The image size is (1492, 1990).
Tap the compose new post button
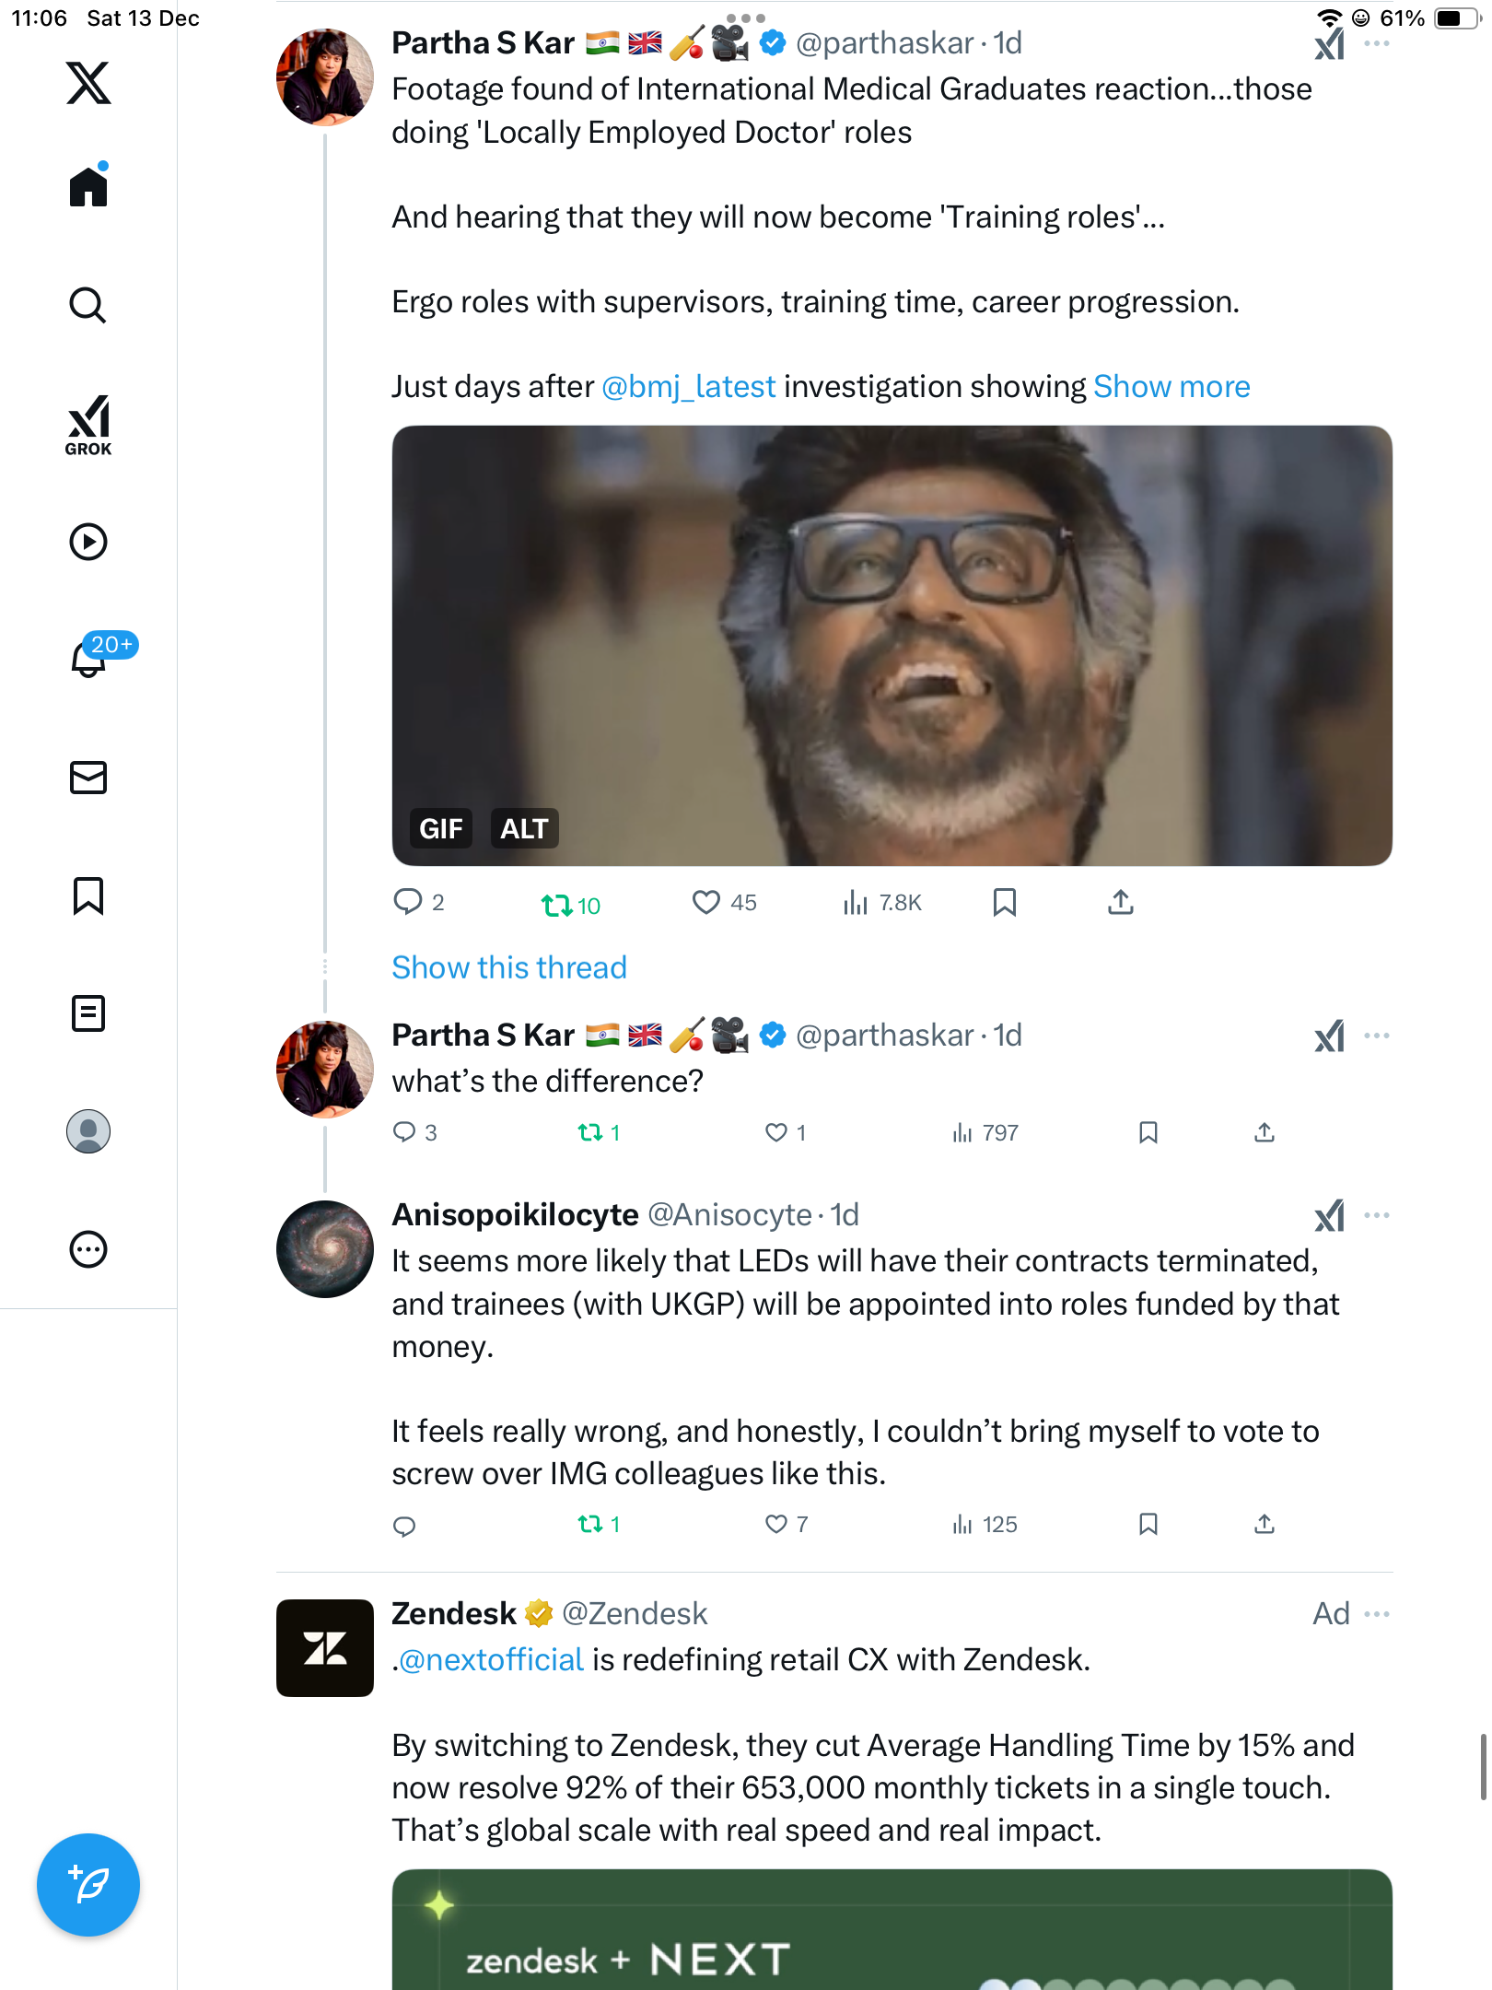(x=88, y=1885)
